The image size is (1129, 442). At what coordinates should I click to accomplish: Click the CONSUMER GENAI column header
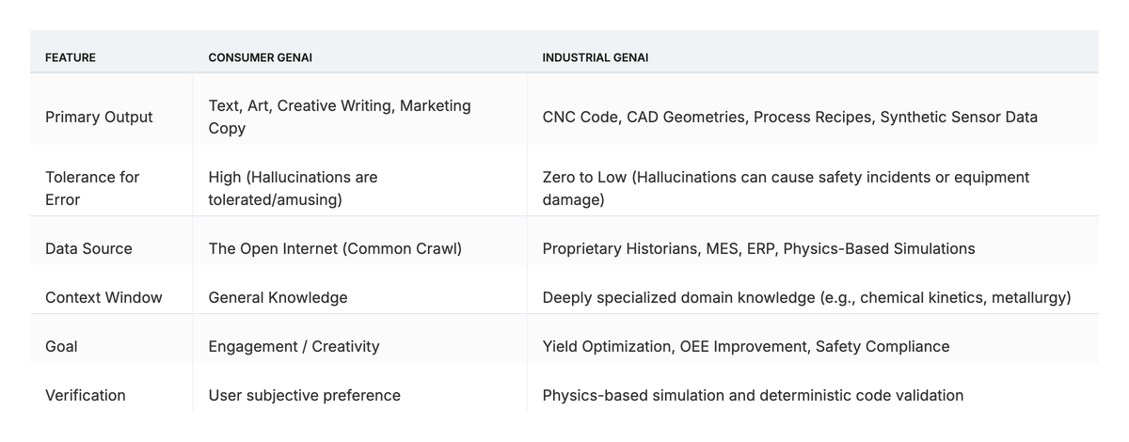pos(260,57)
